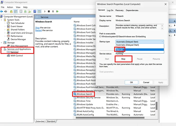Screen dimensions: 176x126
Task: Click the Export List toolbar icon
Action: (x=29, y=11)
